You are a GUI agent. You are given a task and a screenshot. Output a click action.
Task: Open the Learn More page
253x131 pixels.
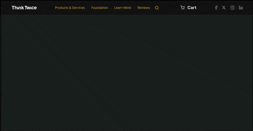123,8
